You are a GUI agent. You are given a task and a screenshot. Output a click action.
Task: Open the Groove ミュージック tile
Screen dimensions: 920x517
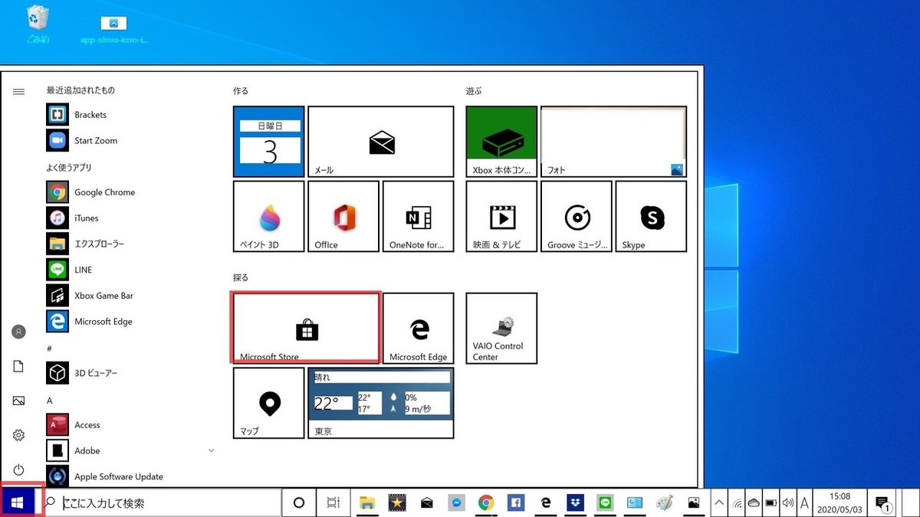pos(576,217)
